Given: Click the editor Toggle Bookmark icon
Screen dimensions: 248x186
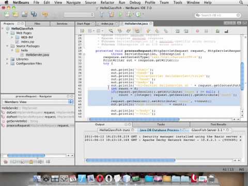Looking at the screenshot, I should click(166, 31).
